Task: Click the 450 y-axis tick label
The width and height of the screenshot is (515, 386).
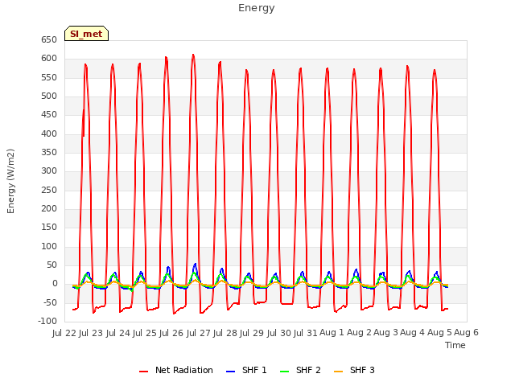Action: coord(49,115)
